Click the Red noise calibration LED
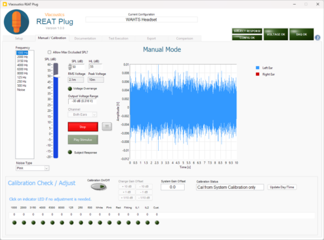Screen dimensions: 324x240 coord(119,223)
